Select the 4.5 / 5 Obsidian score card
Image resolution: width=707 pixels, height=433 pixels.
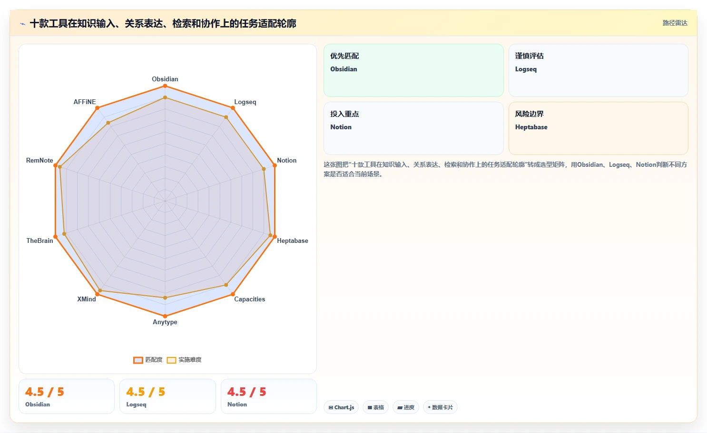(67, 396)
